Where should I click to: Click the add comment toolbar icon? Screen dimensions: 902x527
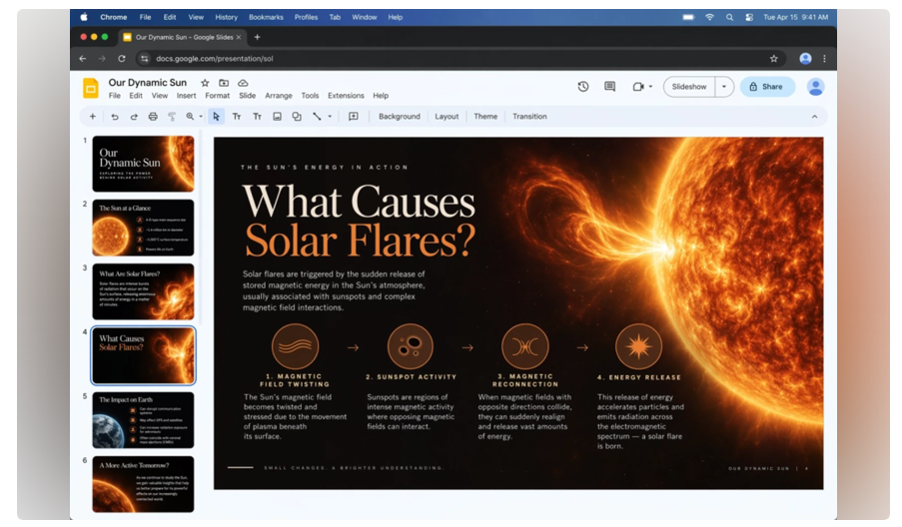354,117
